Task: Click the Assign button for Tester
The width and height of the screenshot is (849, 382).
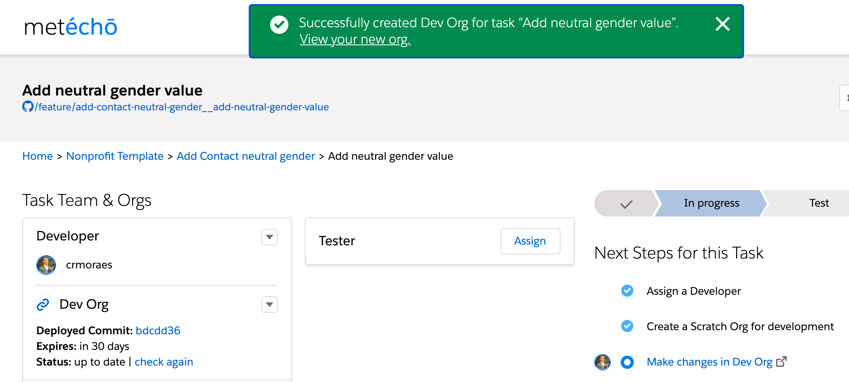Action: click(530, 241)
